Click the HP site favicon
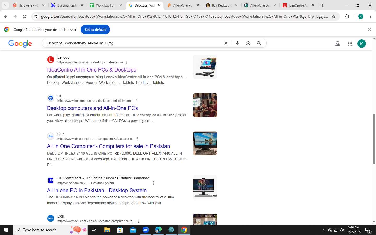 click(51, 98)
